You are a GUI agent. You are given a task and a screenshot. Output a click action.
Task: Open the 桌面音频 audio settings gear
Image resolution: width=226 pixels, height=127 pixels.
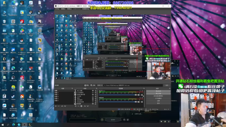click(142, 102)
